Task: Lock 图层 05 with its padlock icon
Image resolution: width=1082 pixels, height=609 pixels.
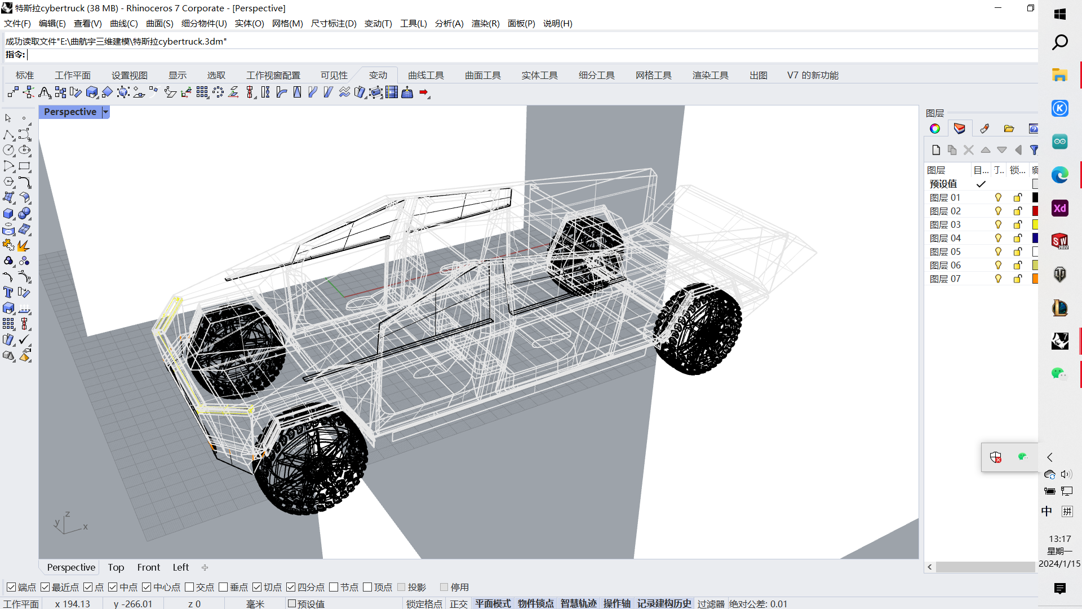Action: (x=1018, y=251)
